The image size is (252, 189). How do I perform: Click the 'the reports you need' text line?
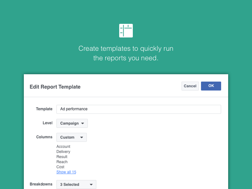126,58
